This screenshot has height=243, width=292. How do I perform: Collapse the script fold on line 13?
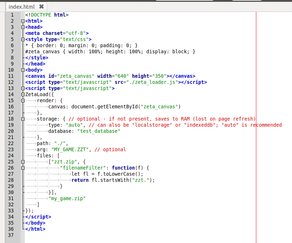(23, 88)
